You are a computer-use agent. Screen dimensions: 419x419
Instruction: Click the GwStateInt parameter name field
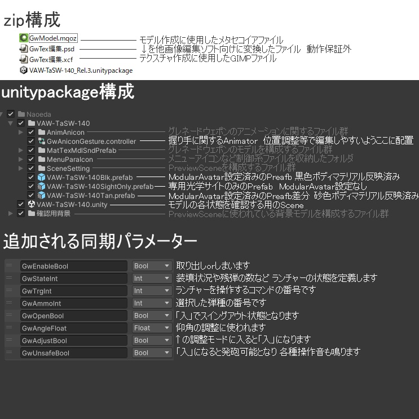click(74, 279)
